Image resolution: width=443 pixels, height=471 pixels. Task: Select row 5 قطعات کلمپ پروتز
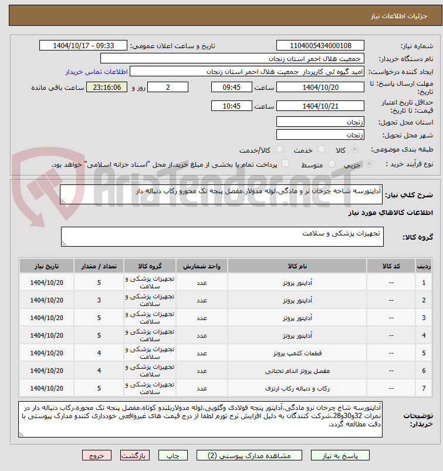[x=225, y=353]
